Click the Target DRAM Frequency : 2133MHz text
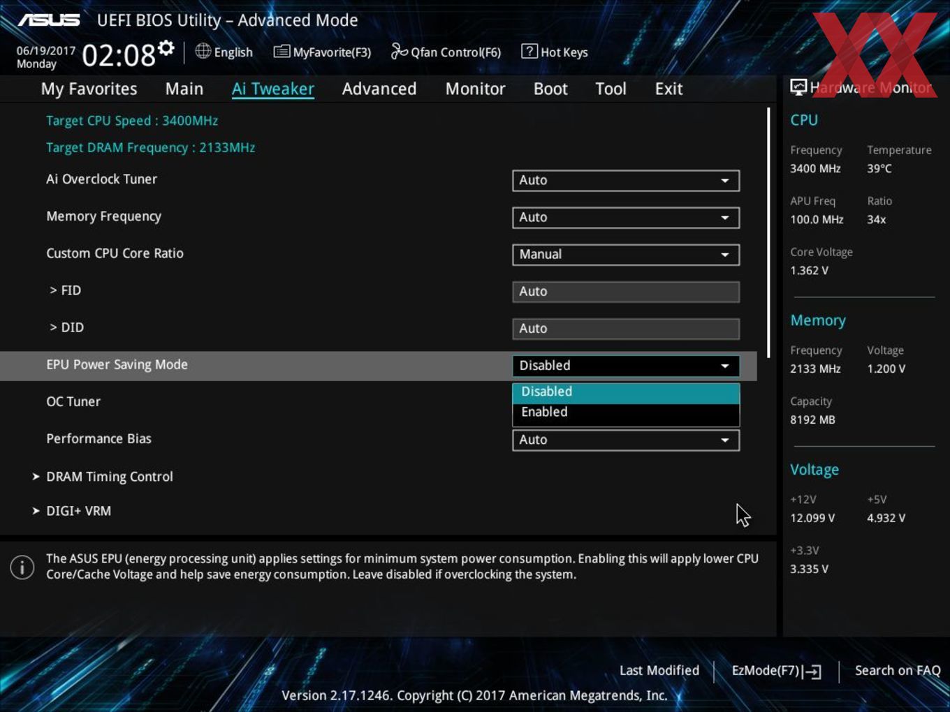Image resolution: width=950 pixels, height=712 pixels. [x=150, y=148]
